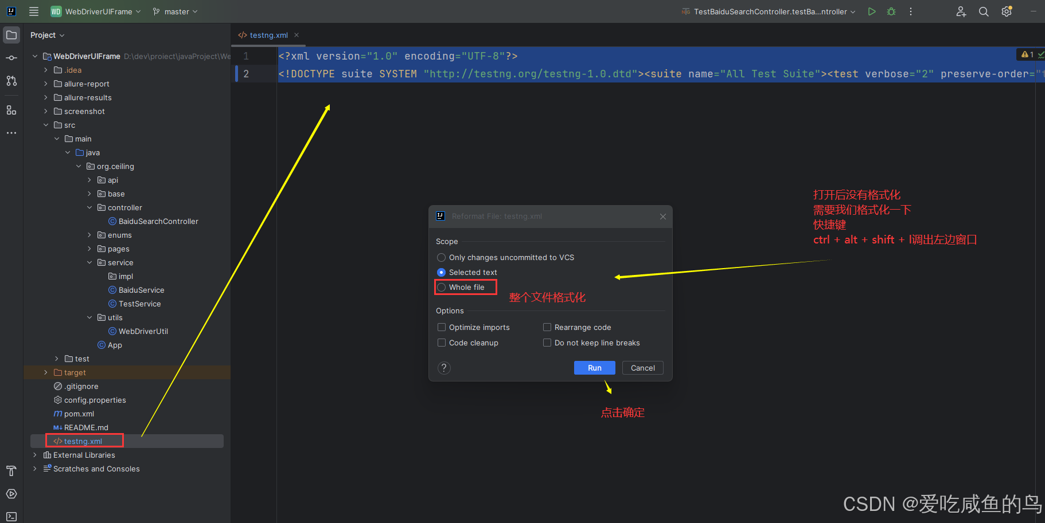Open the main hamburger menu
This screenshot has width=1045, height=523.
pos(34,11)
